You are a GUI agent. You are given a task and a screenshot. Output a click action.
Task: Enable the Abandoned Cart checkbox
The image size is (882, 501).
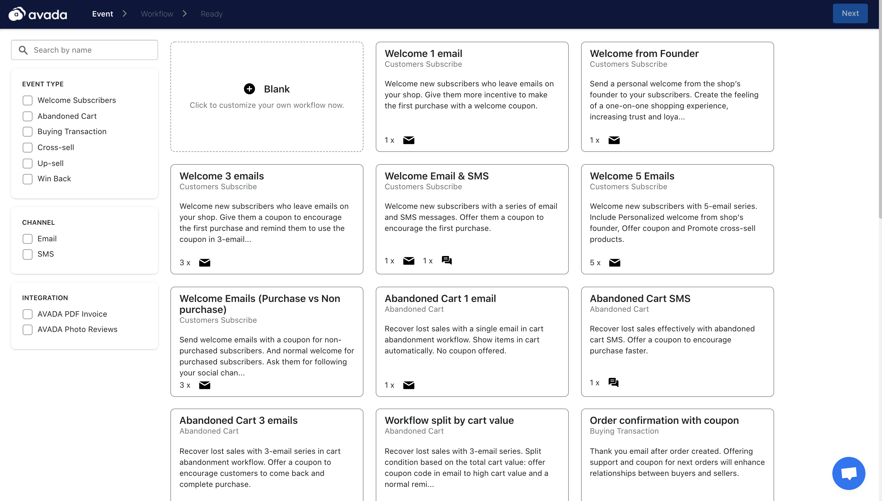(x=28, y=116)
